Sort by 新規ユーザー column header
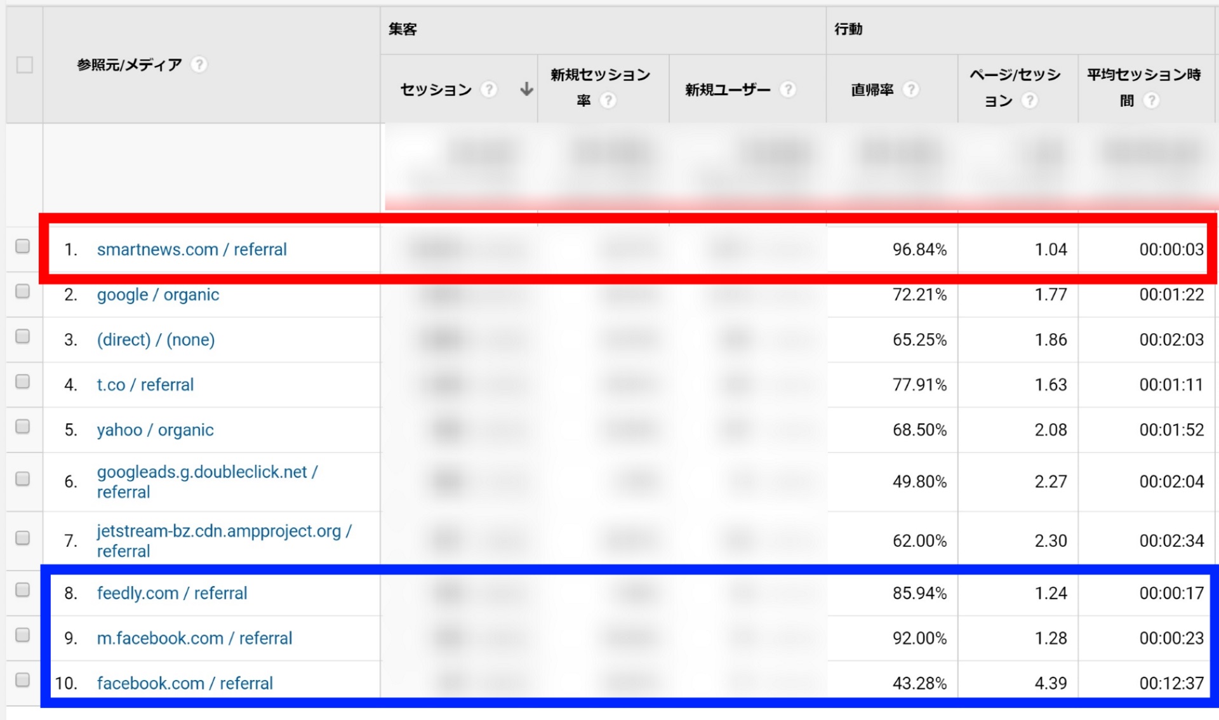The image size is (1219, 720). pyautogui.click(x=727, y=90)
